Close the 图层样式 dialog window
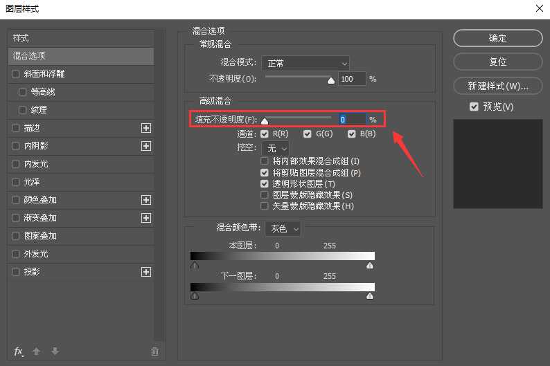This screenshot has height=366, width=550. pos(540,8)
